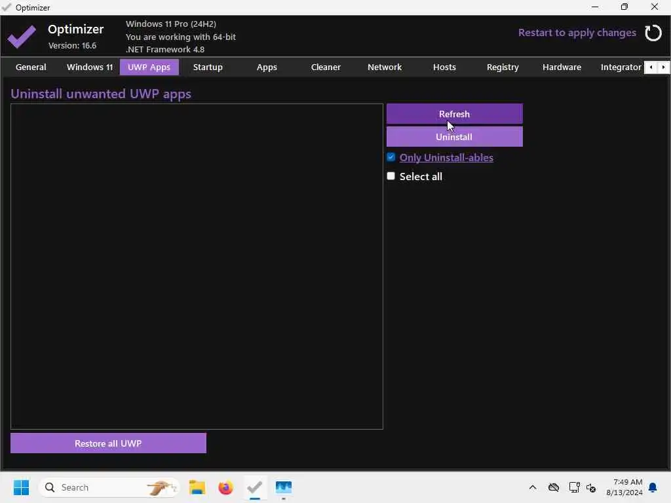Click the Optimizer taskbar icon
The width and height of the screenshot is (671, 503).
(x=255, y=487)
